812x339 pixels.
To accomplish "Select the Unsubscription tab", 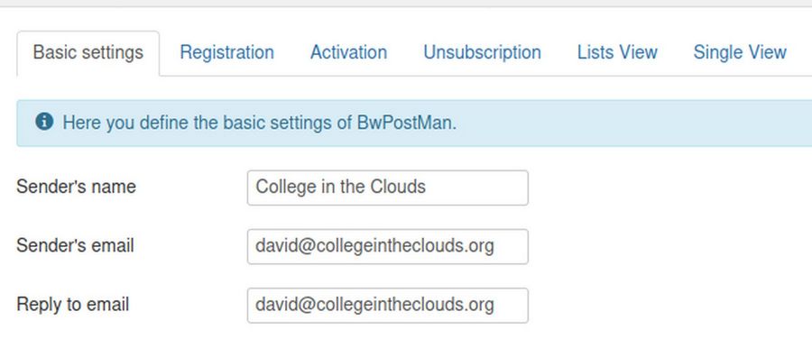I will tap(482, 52).
